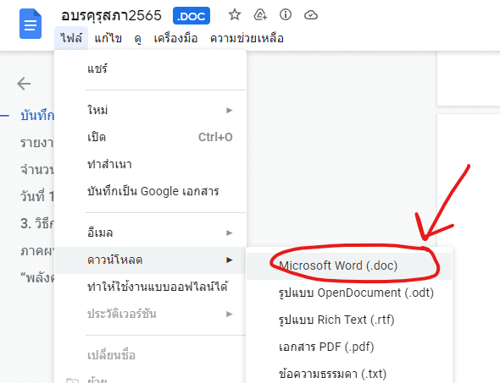500x383 pixels.
Task: Choose ทำสำเนา from the menu
Action: click(150, 164)
